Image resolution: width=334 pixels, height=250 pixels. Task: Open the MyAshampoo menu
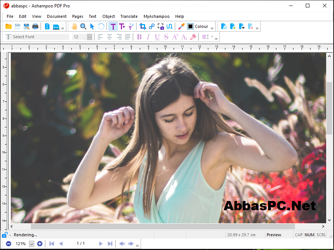click(x=156, y=16)
